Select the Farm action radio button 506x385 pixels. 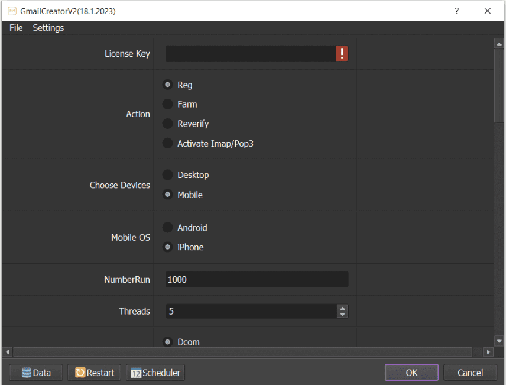tap(167, 104)
